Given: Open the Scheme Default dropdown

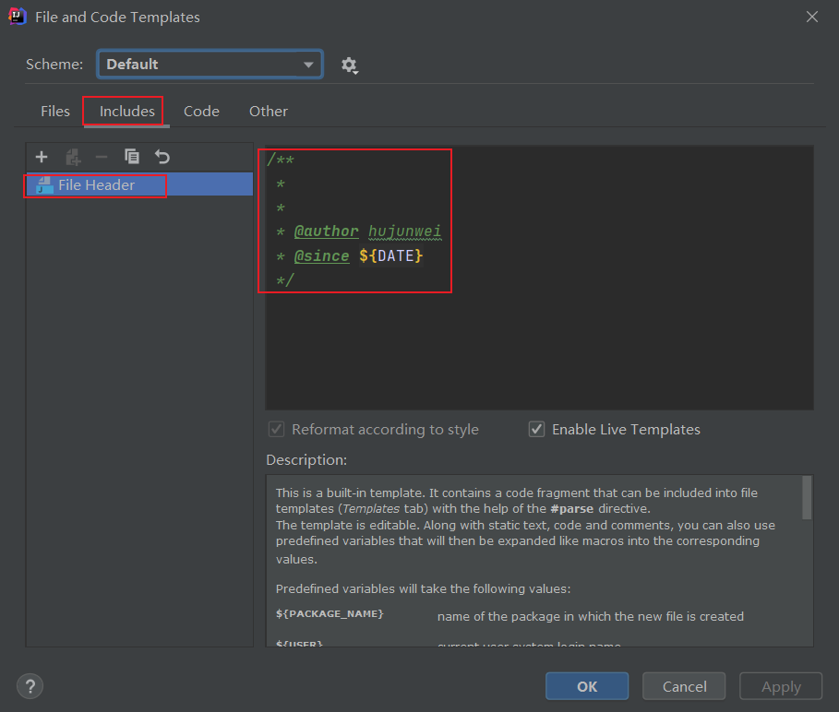Looking at the screenshot, I should (210, 65).
